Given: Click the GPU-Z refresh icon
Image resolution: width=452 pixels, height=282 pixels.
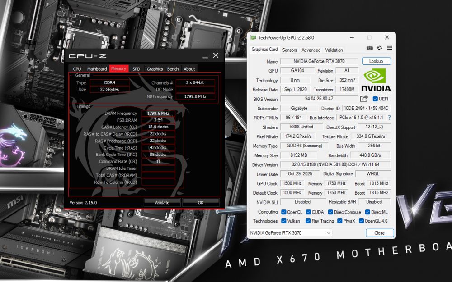Looking at the screenshot, I should 379,48.
